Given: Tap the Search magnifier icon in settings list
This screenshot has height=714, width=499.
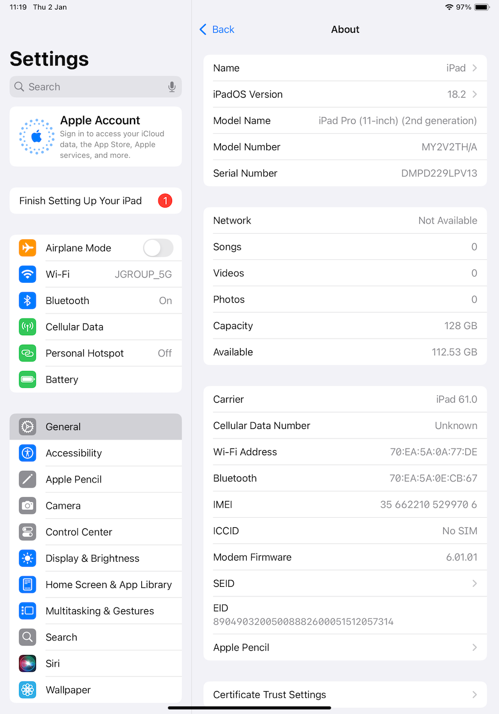Looking at the screenshot, I should (x=27, y=637).
